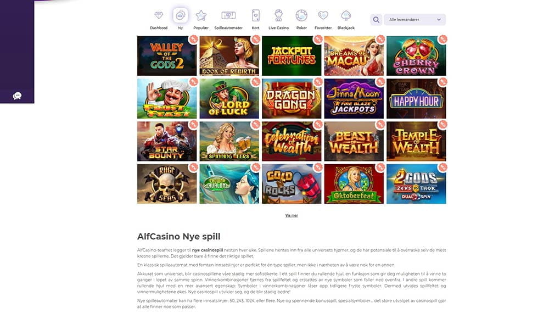Expand the Alle leverandører dropdown
Image resolution: width=549 pixels, height=313 pixels.
pos(415,20)
